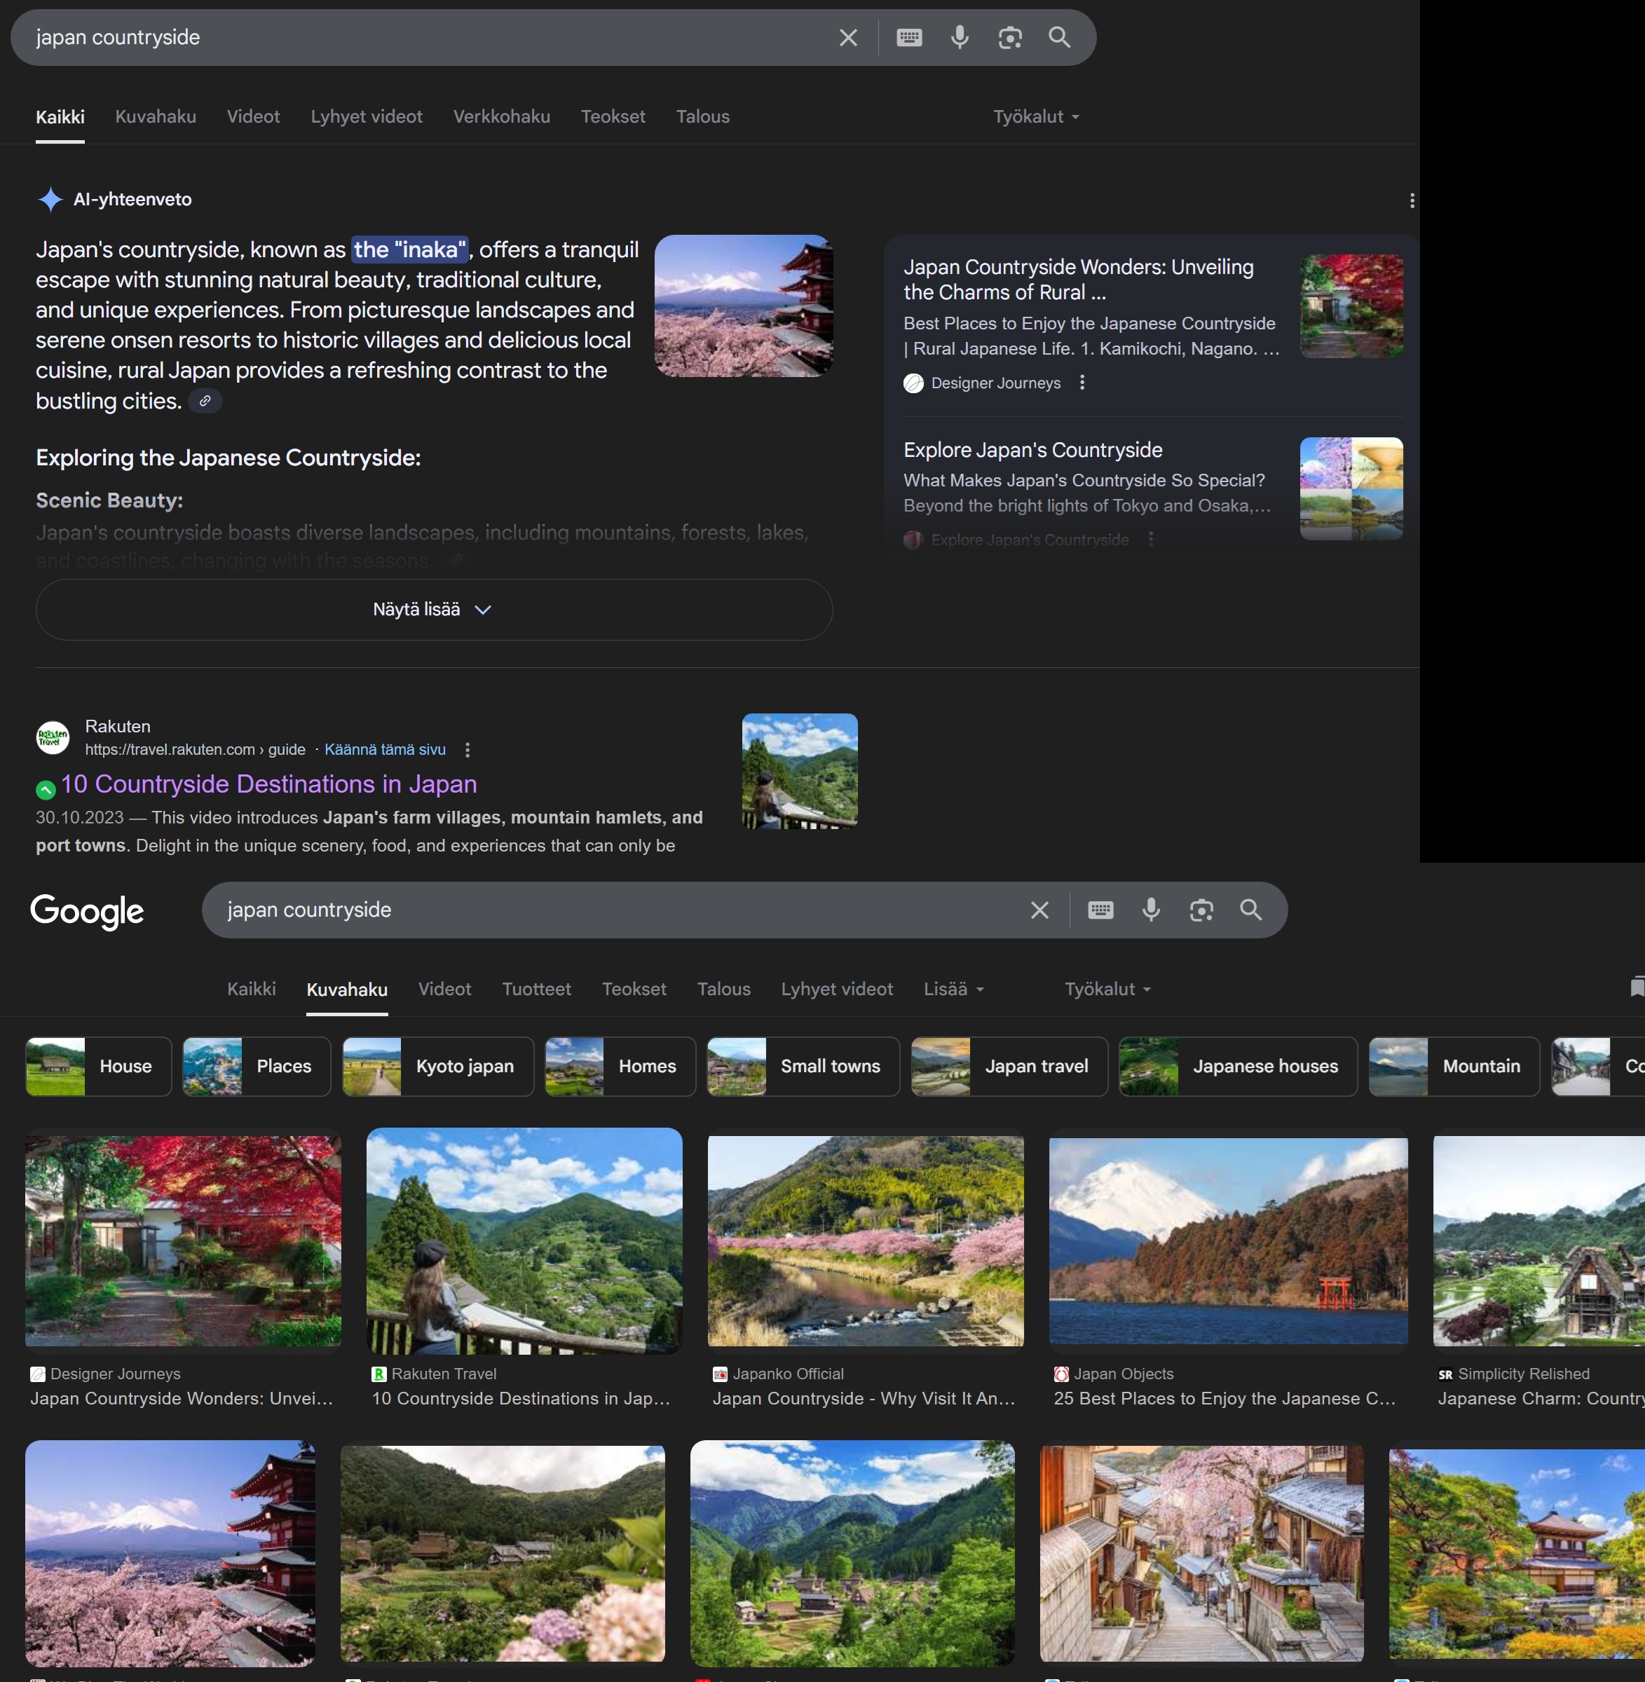Open Kyoto street cherry blossom image
This screenshot has height=1682, width=1645.
[x=1202, y=1554]
